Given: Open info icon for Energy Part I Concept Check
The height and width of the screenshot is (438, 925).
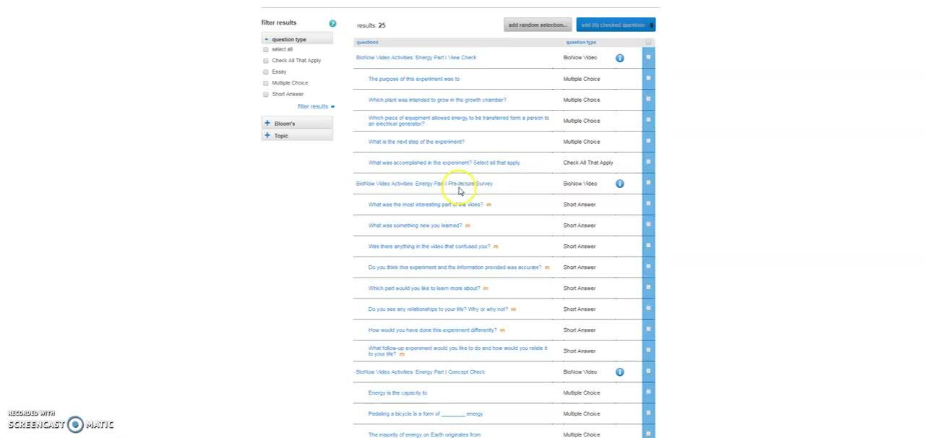Looking at the screenshot, I should pyautogui.click(x=619, y=372).
